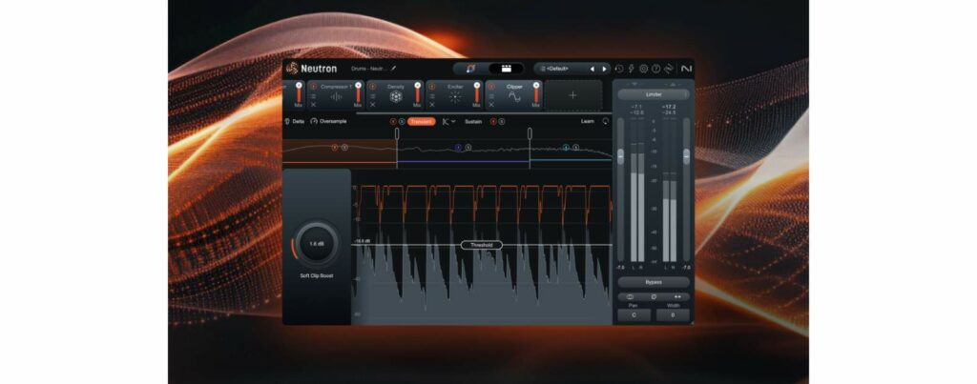Image resolution: width=977 pixels, height=384 pixels.
Task: Select the Sustain mode tab
Action: (x=473, y=122)
